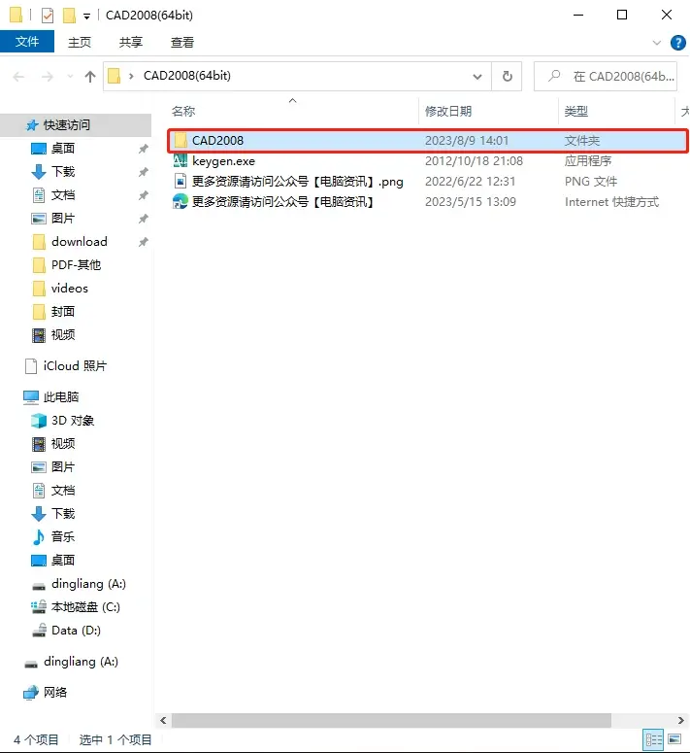Screen dimensions: 690x753
Task: Click the search box for CAD2008(64bit)
Action: (606, 77)
